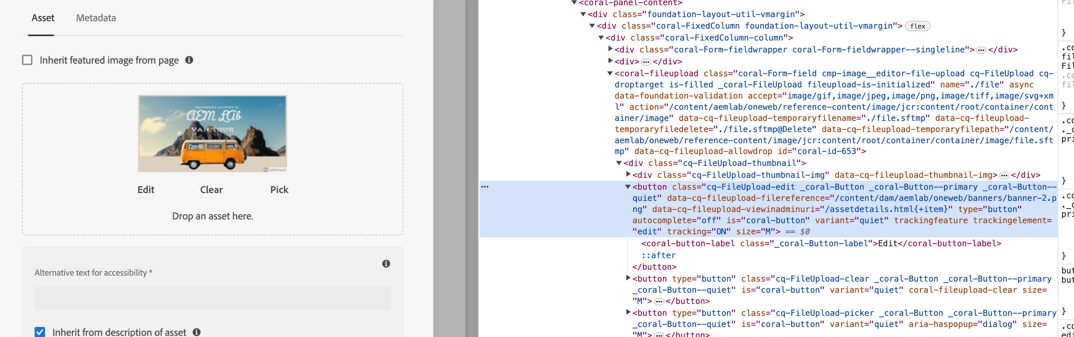This screenshot has height=337, width=1074.
Task: Select the ::after pseudo-element line
Action: (x=658, y=255)
